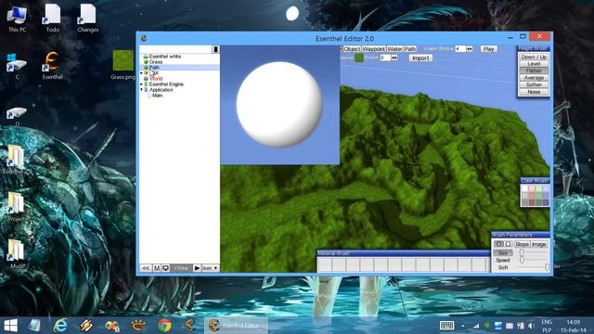Open the Music folder on desktop
Viewport: 594px width, 334px height.
coord(17,253)
